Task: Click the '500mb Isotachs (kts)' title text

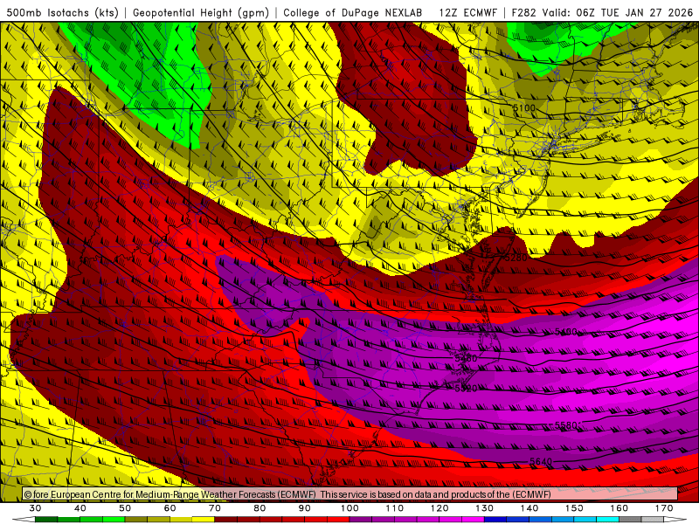Action: (x=62, y=12)
